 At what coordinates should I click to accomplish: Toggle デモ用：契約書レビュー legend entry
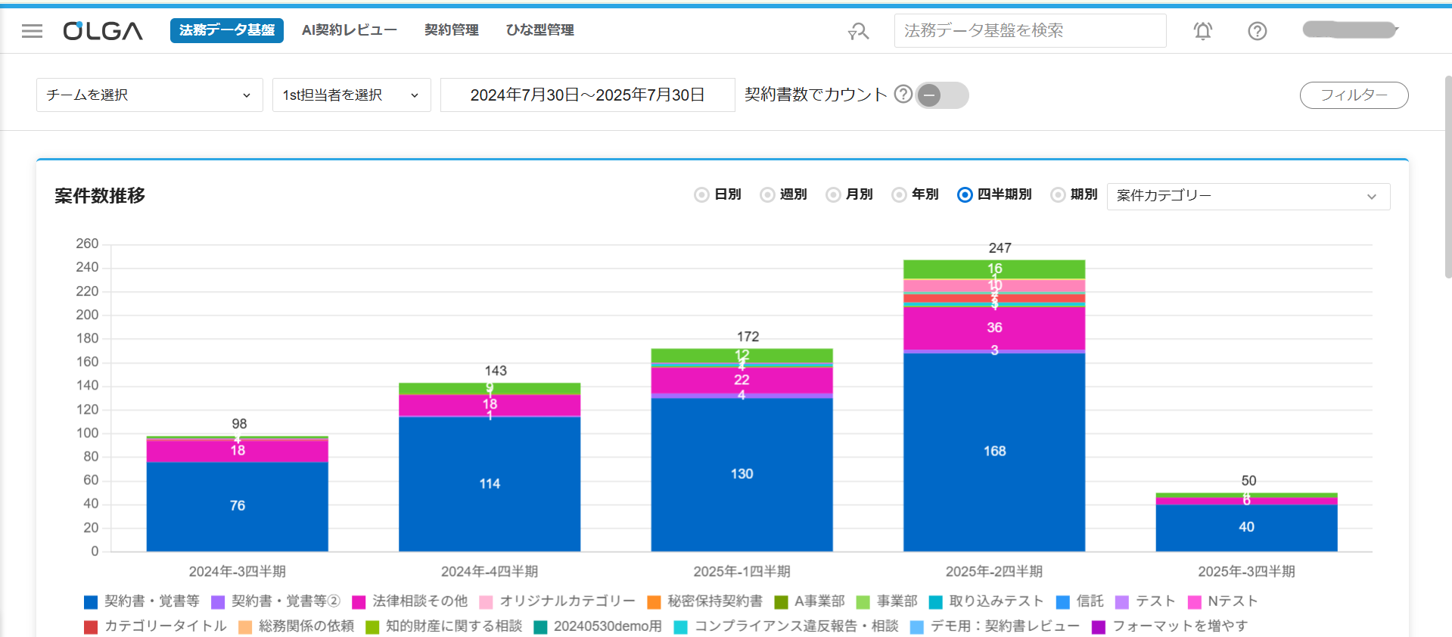coord(995,626)
